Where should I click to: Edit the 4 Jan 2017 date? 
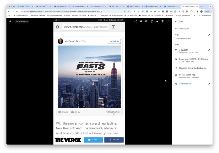(209, 50)
